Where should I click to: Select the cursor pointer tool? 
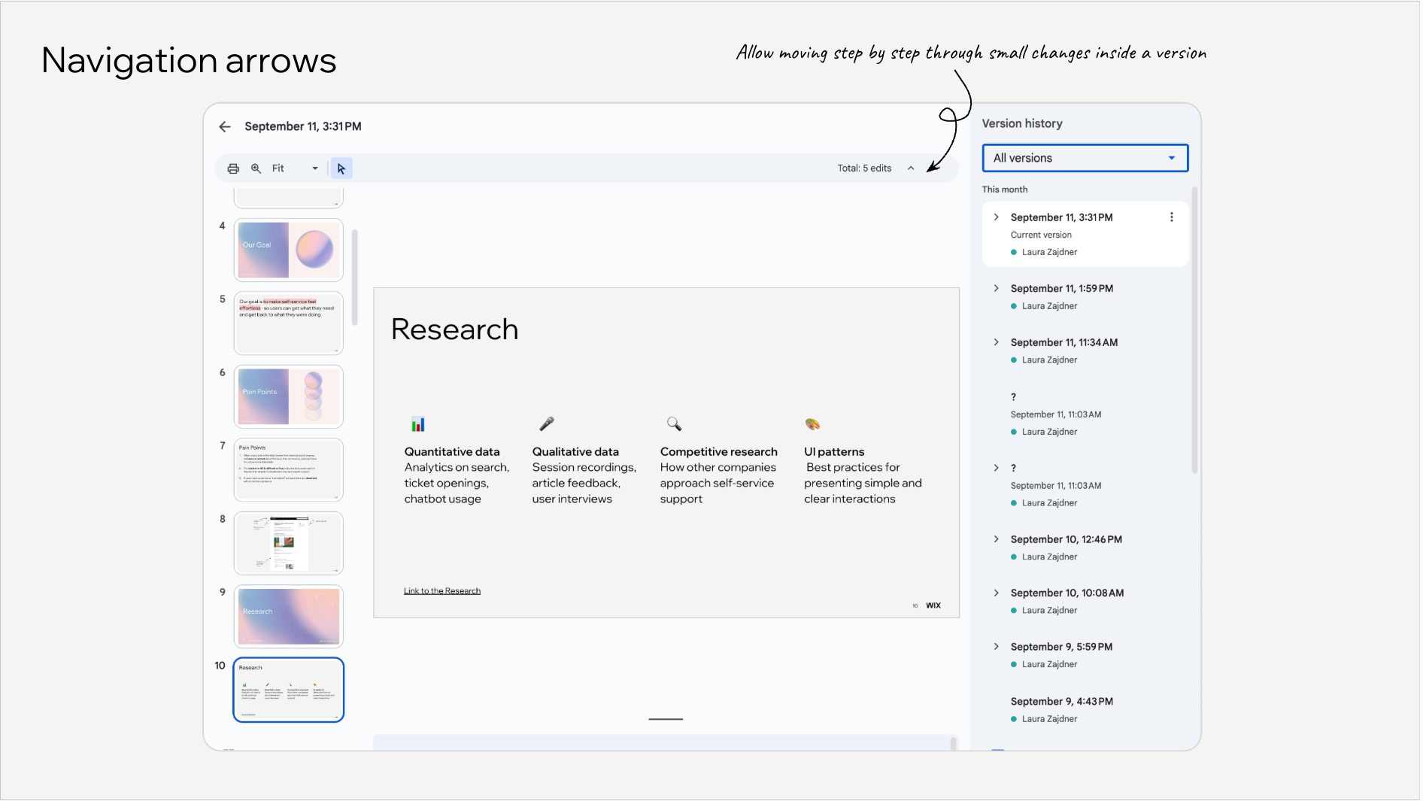tap(341, 168)
